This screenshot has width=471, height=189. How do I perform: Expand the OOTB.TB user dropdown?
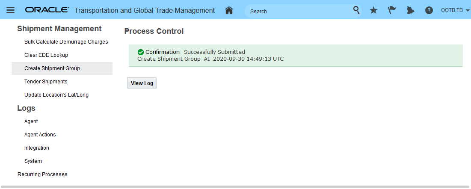454,10
